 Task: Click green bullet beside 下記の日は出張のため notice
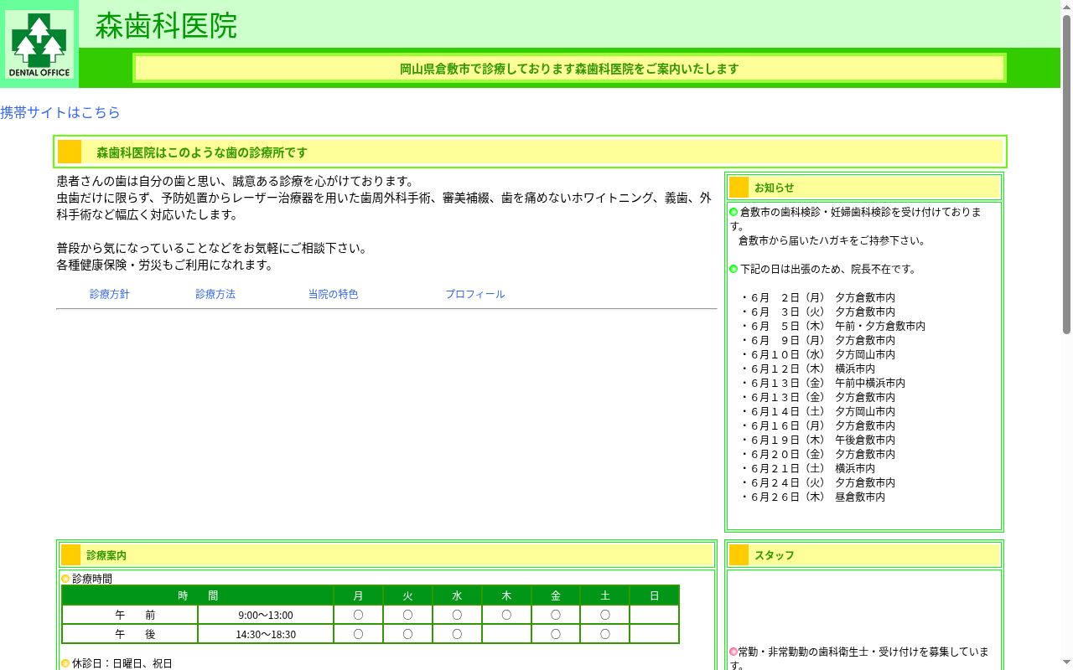(733, 269)
